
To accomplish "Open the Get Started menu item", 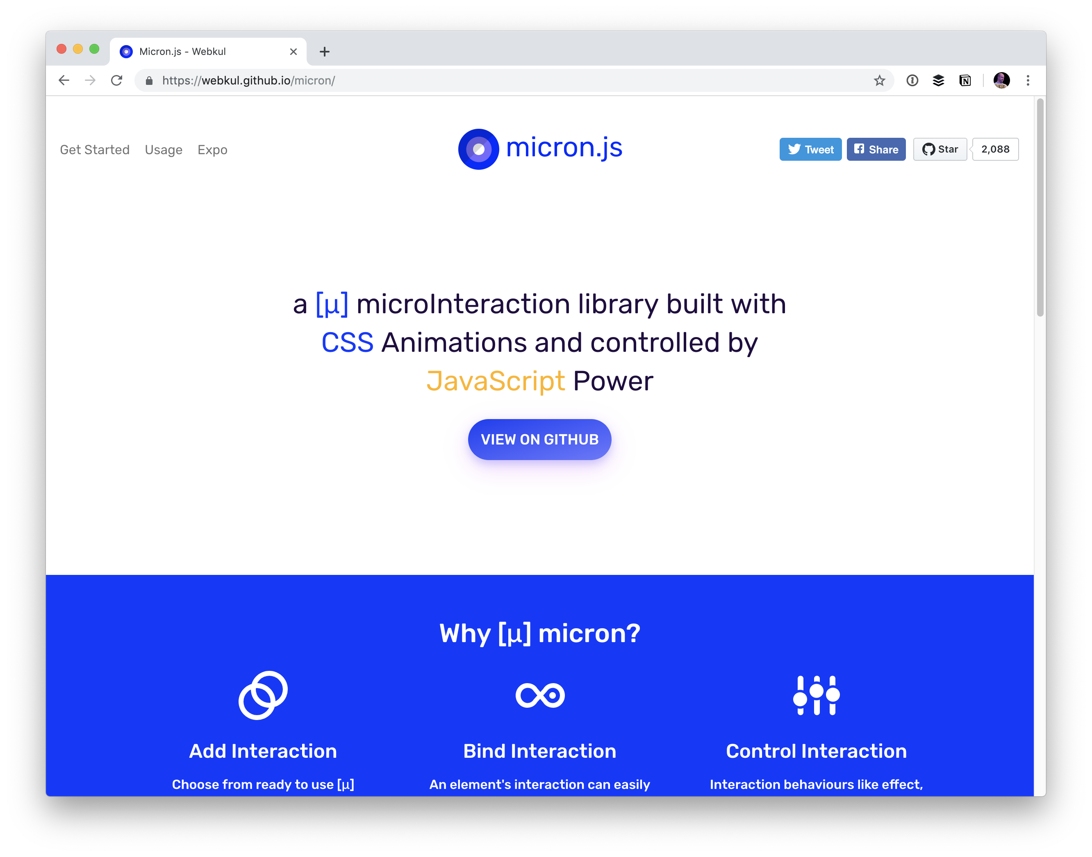I will pyautogui.click(x=95, y=149).
